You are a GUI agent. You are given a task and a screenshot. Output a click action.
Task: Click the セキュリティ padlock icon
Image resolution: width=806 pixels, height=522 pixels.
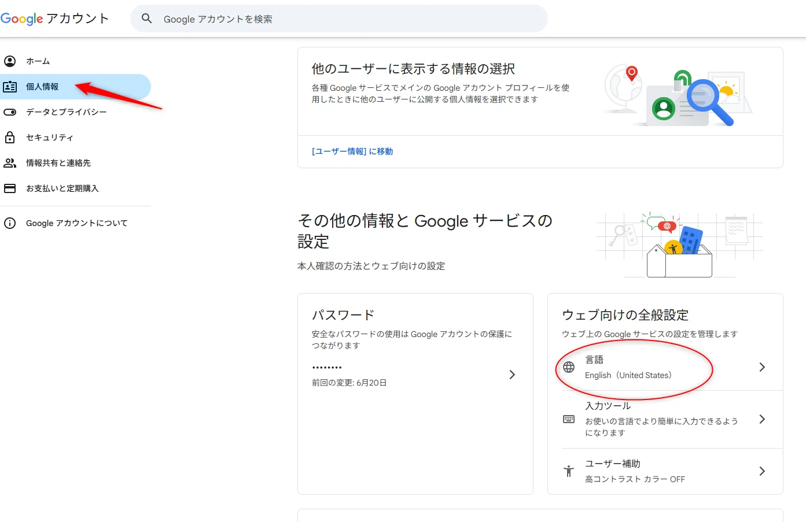click(10, 138)
